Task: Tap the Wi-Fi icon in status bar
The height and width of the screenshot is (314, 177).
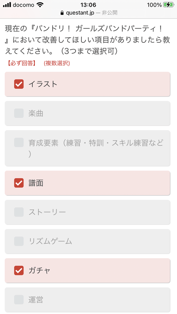Action: point(41,5)
